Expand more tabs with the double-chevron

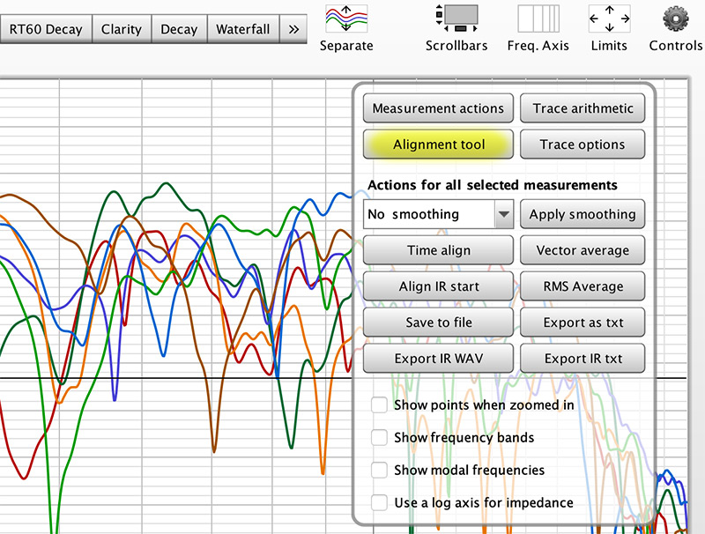coord(293,29)
